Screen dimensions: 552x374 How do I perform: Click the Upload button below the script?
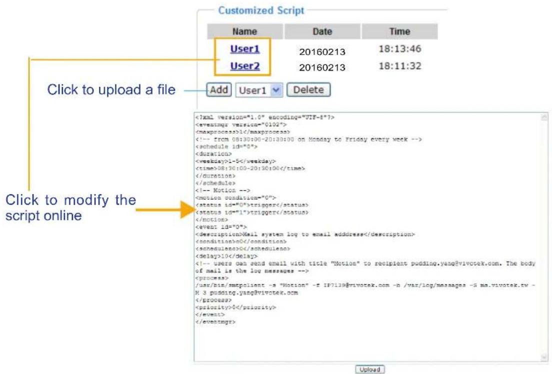coord(369,370)
